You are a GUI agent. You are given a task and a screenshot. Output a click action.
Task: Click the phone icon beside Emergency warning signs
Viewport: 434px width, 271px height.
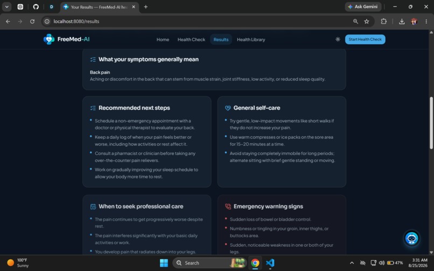click(x=228, y=206)
